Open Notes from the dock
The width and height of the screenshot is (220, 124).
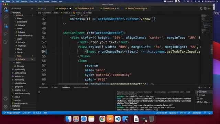click(x=91, y=119)
